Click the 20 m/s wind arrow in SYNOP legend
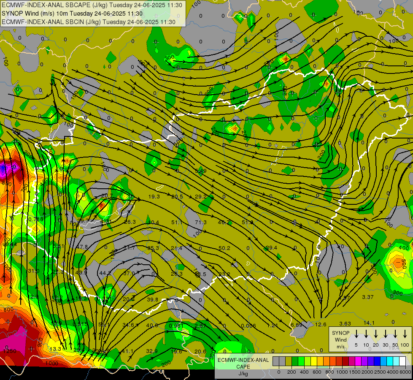Screen dimensions: 413x380 pos(375,334)
